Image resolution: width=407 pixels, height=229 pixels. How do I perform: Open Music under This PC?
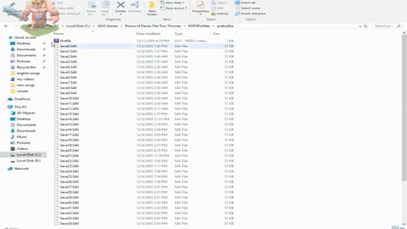pos(22,137)
